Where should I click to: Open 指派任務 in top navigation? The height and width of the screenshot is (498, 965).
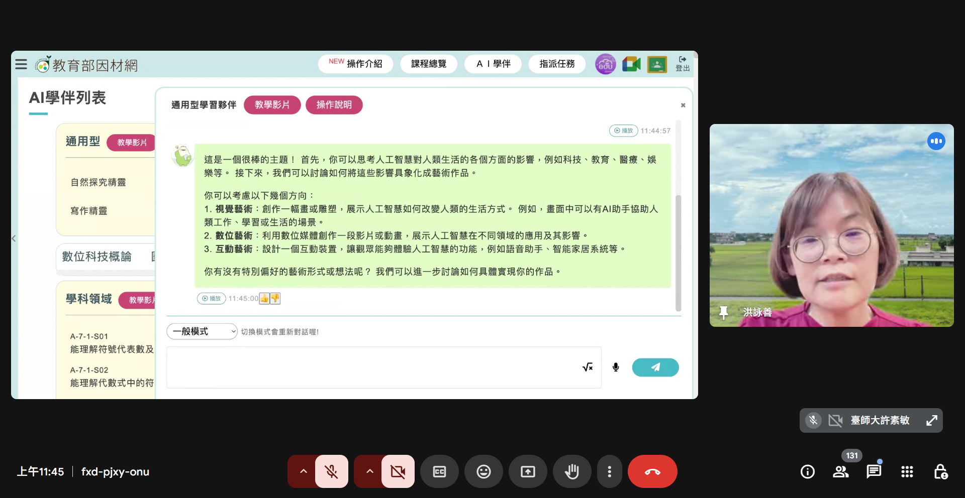click(557, 64)
